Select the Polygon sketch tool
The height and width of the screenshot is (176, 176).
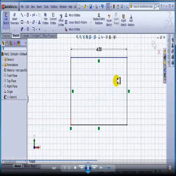click(28, 29)
